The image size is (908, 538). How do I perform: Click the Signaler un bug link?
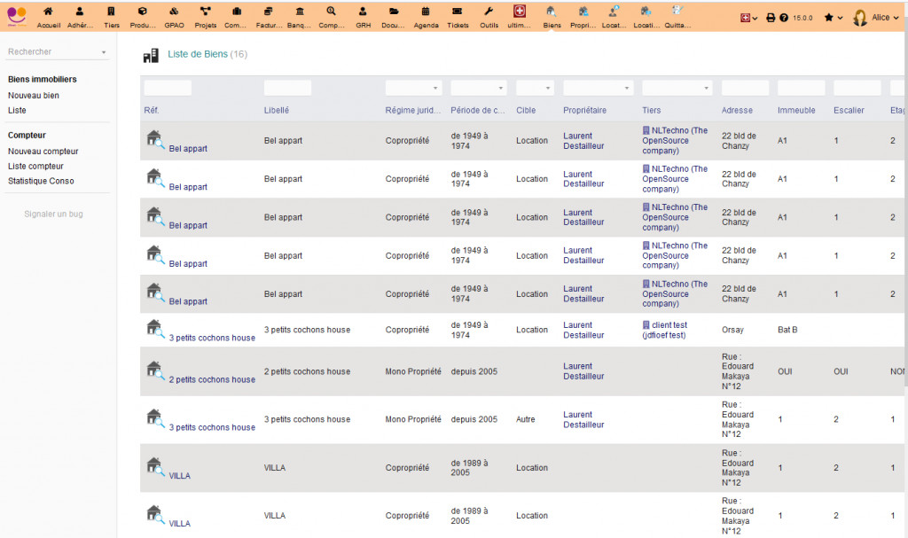(x=53, y=214)
